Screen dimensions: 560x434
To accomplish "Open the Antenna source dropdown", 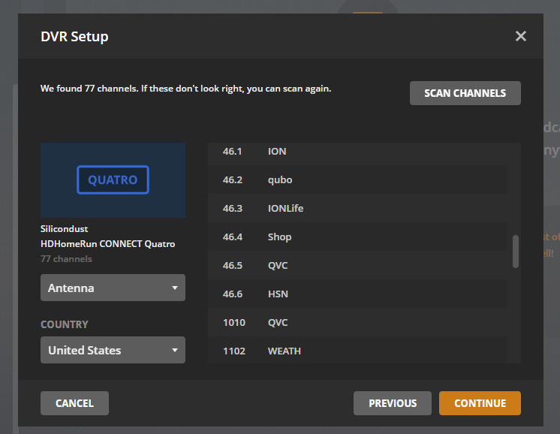I will pos(113,288).
